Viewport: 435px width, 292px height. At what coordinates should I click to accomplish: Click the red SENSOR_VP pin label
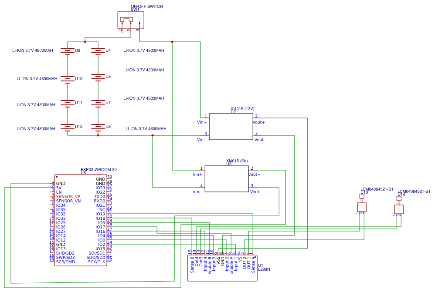[x=68, y=196]
